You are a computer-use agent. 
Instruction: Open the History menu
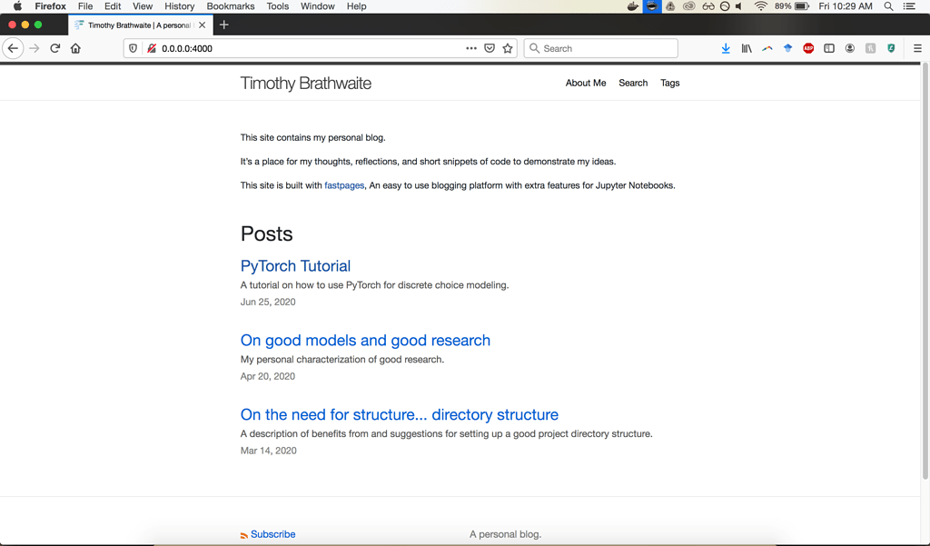click(179, 6)
